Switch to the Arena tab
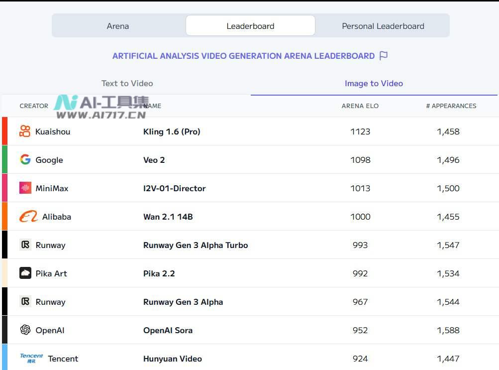The width and height of the screenshot is (499, 370). (118, 26)
